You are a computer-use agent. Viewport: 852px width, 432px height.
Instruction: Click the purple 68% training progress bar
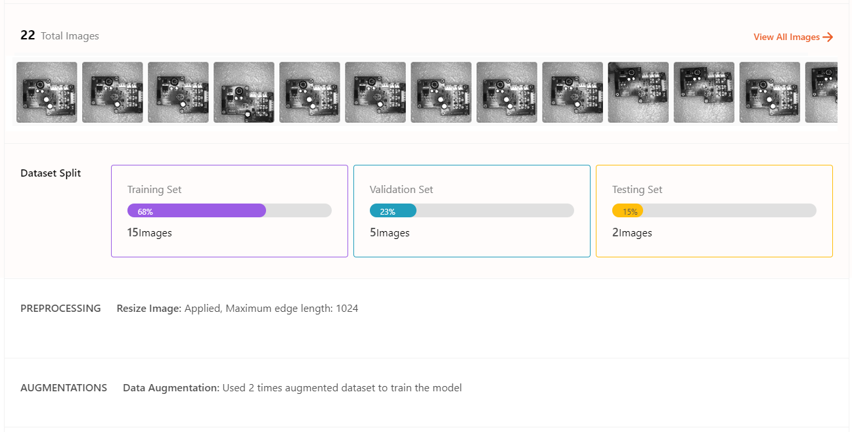tap(196, 211)
